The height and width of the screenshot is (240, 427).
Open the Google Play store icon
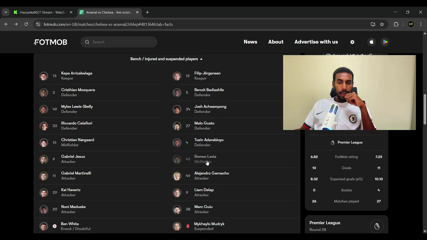coord(385,42)
